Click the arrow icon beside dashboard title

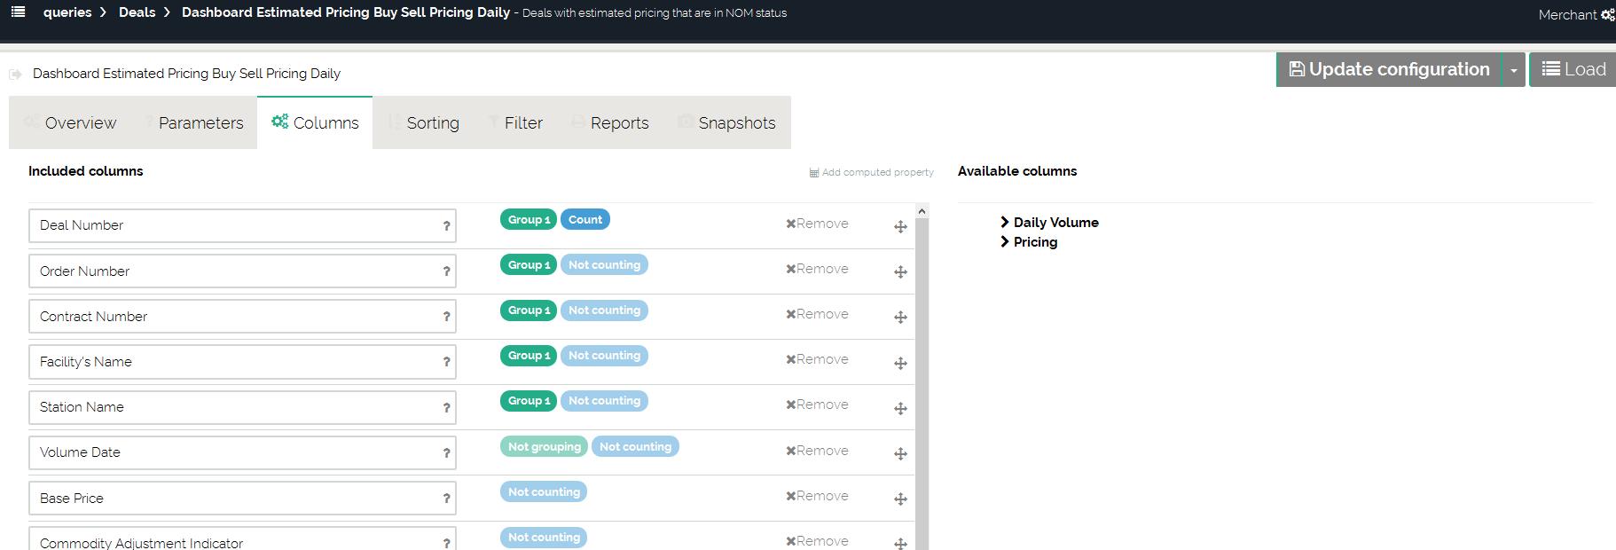coord(15,75)
